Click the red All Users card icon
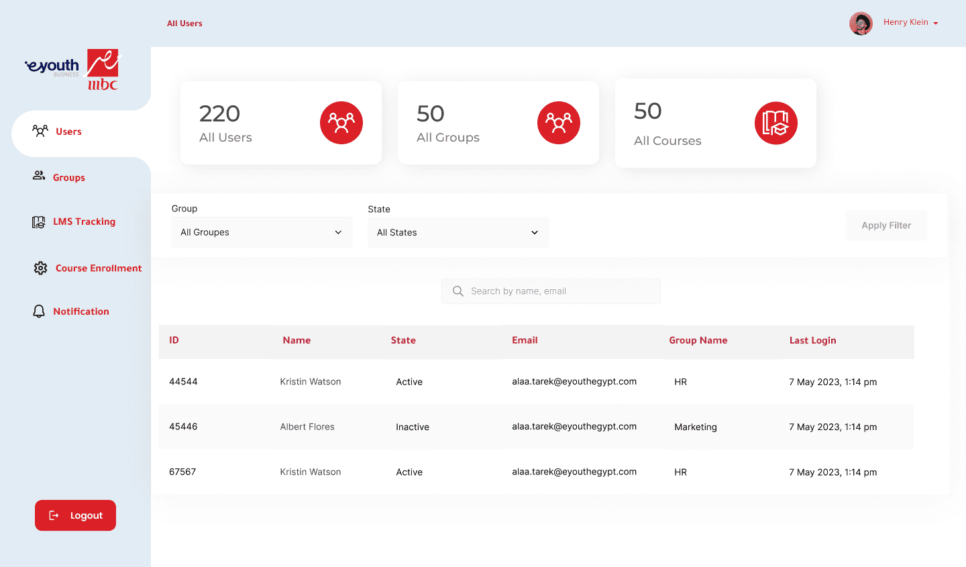966x567 pixels. [x=341, y=123]
